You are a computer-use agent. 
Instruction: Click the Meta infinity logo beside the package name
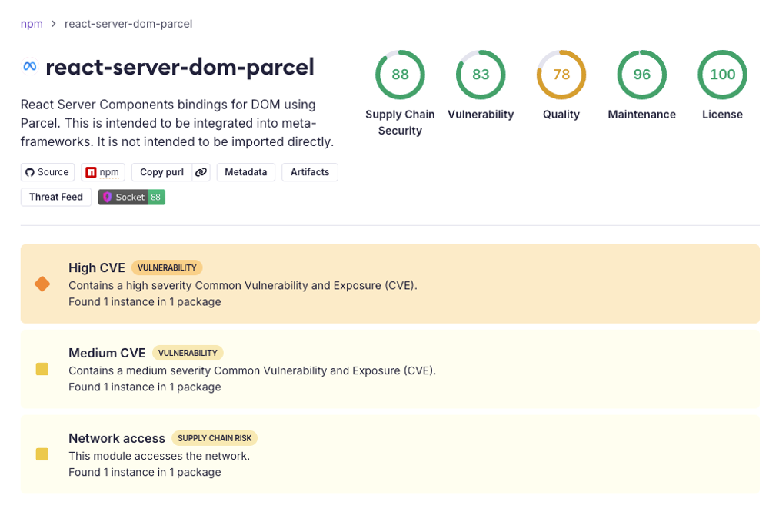pyautogui.click(x=28, y=67)
